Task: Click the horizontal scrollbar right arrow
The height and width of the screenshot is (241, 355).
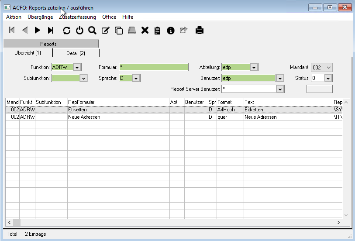Action: pyautogui.click(x=340, y=222)
